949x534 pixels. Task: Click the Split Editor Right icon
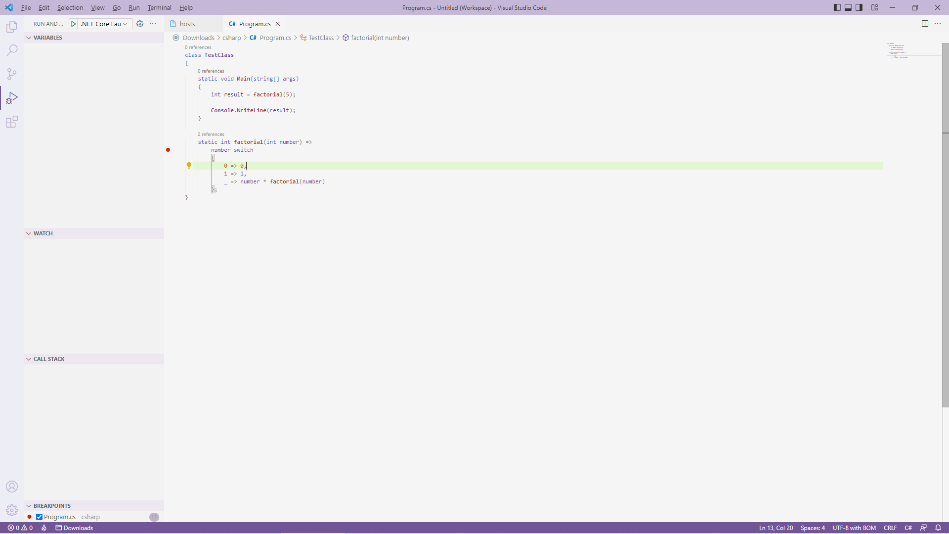click(925, 24)
